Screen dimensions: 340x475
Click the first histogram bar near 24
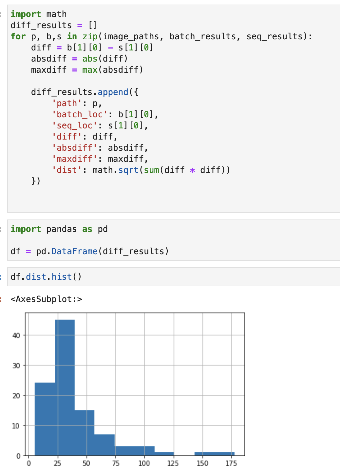[45, 419]
